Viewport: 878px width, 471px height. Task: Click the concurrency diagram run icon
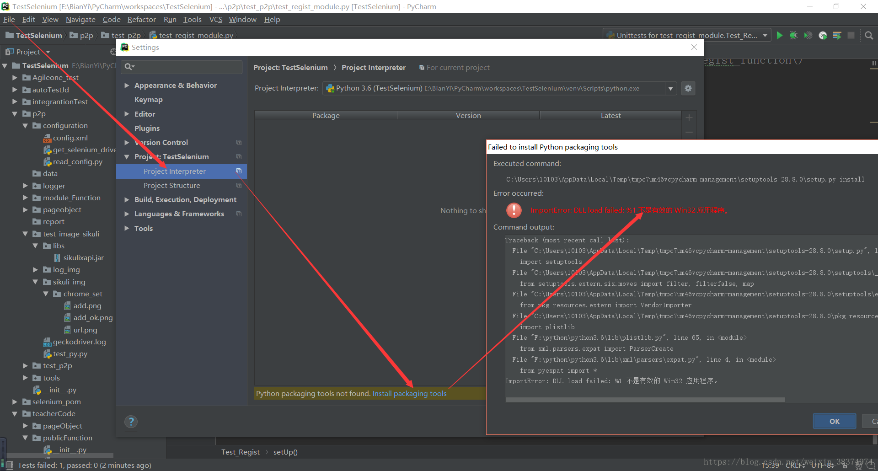(837, 35)
